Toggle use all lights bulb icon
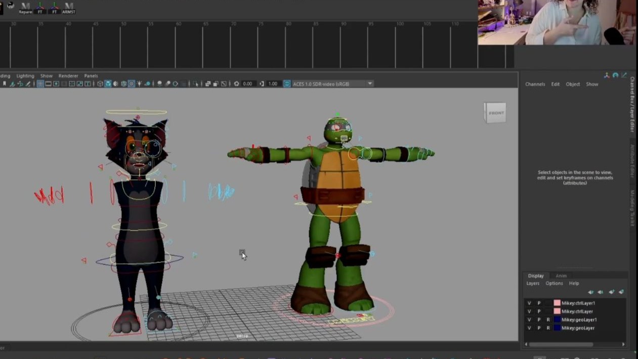The image size is (638, 359). point(139,84)
